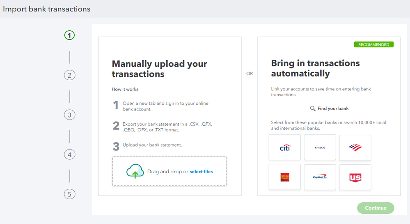410x224 pixels.
Task: Click the "Bring in transactions automatically" heading
Action: (315, 68)
